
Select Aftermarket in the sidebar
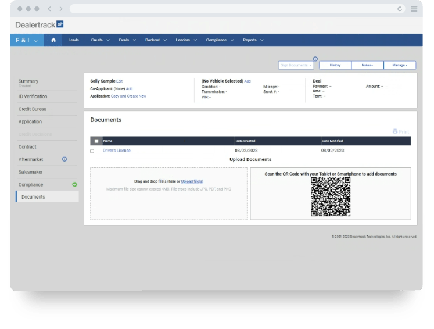31,159
